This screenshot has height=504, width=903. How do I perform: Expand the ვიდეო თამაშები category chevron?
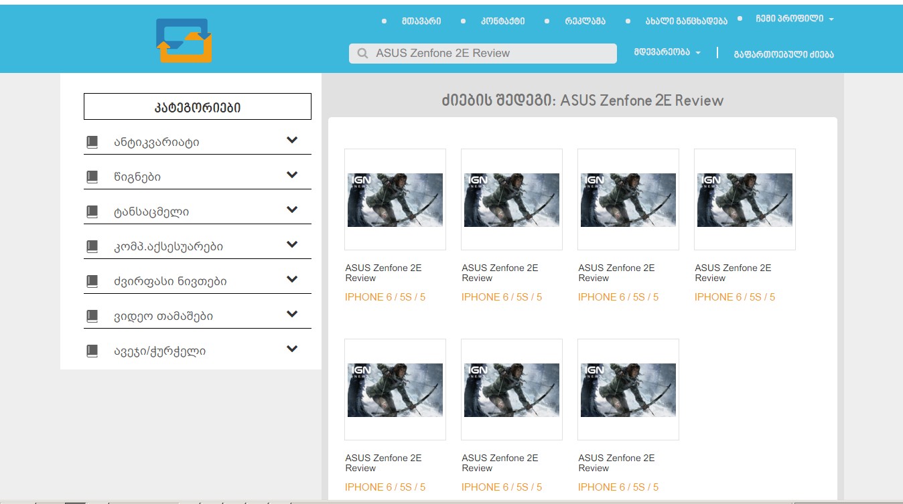[292, 314]
